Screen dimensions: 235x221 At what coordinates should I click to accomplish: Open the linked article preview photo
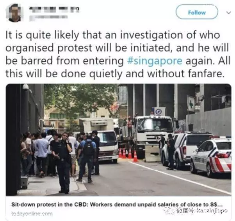click(x=119, y=140)
